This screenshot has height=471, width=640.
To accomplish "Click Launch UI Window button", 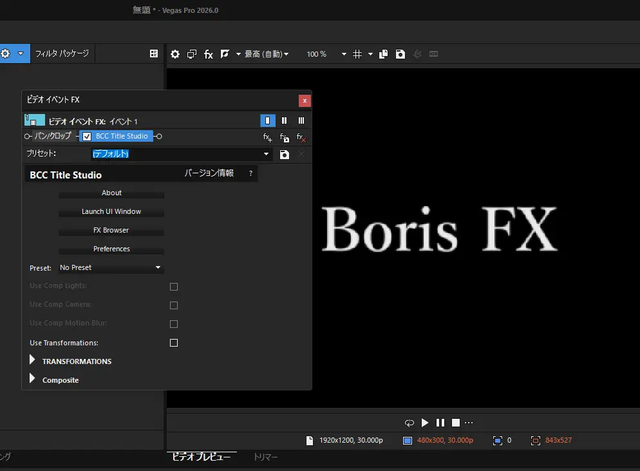I will tap(111, 211).
